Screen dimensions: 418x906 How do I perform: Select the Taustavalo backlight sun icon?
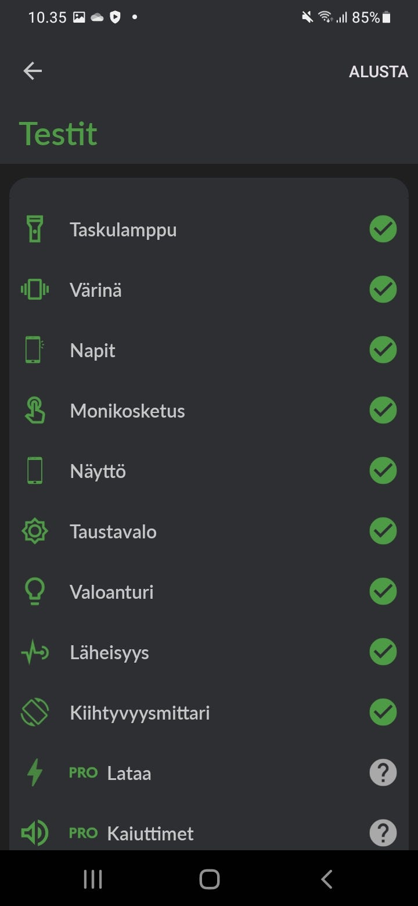coord(35,531)
